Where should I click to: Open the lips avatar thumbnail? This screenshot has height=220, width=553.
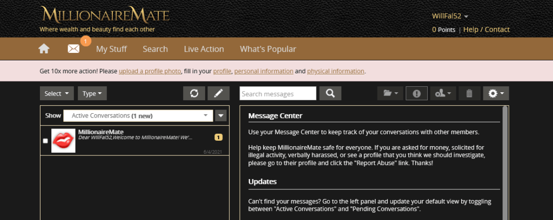point(64,140)
